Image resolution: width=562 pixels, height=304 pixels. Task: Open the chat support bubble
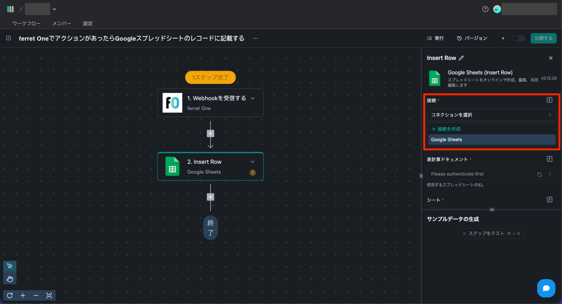tap(546, 288)
